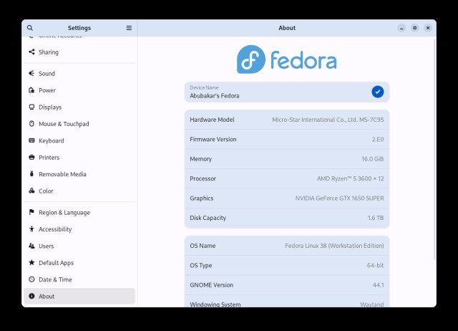Edit the Device Name text field
The image size is (458, 331).
pos(287,92)
